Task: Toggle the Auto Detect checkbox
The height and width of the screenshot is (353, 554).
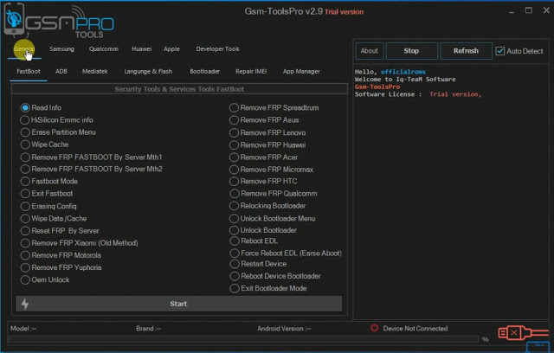Action: 500,51
